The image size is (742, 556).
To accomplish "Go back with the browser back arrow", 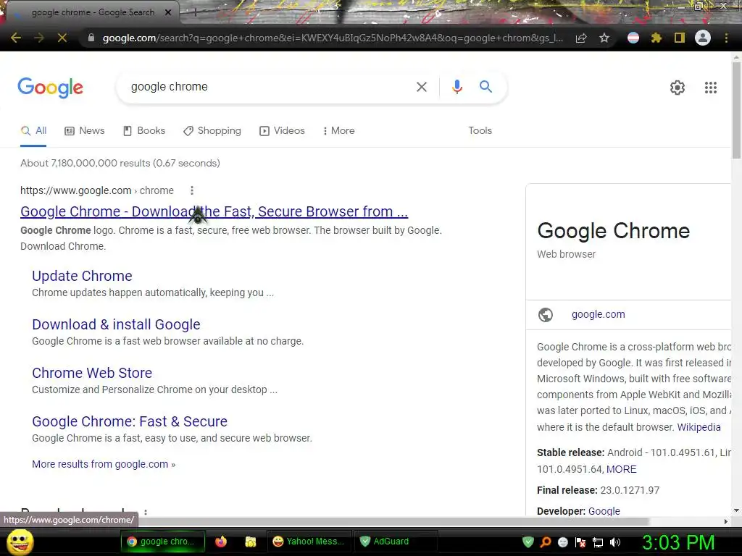I will coord(16,38).
